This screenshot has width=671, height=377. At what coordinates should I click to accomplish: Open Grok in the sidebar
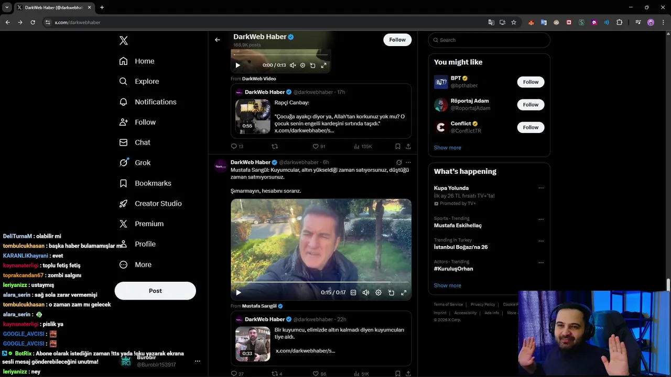[x=135, y=163]
